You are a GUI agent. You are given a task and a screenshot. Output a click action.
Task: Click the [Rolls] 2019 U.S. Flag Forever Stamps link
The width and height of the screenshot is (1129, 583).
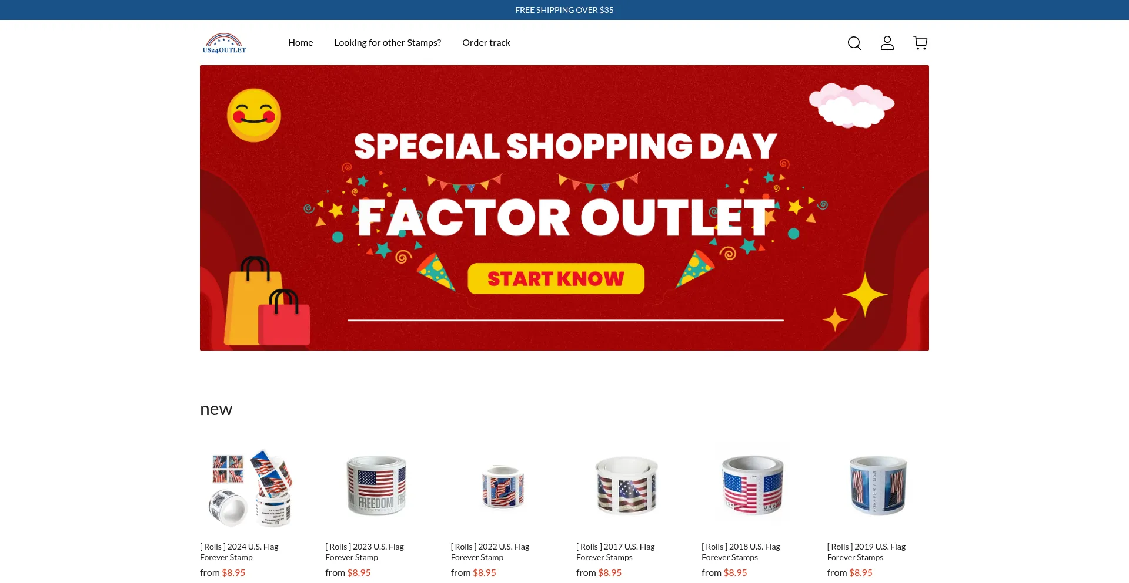[x=867, y=552]
